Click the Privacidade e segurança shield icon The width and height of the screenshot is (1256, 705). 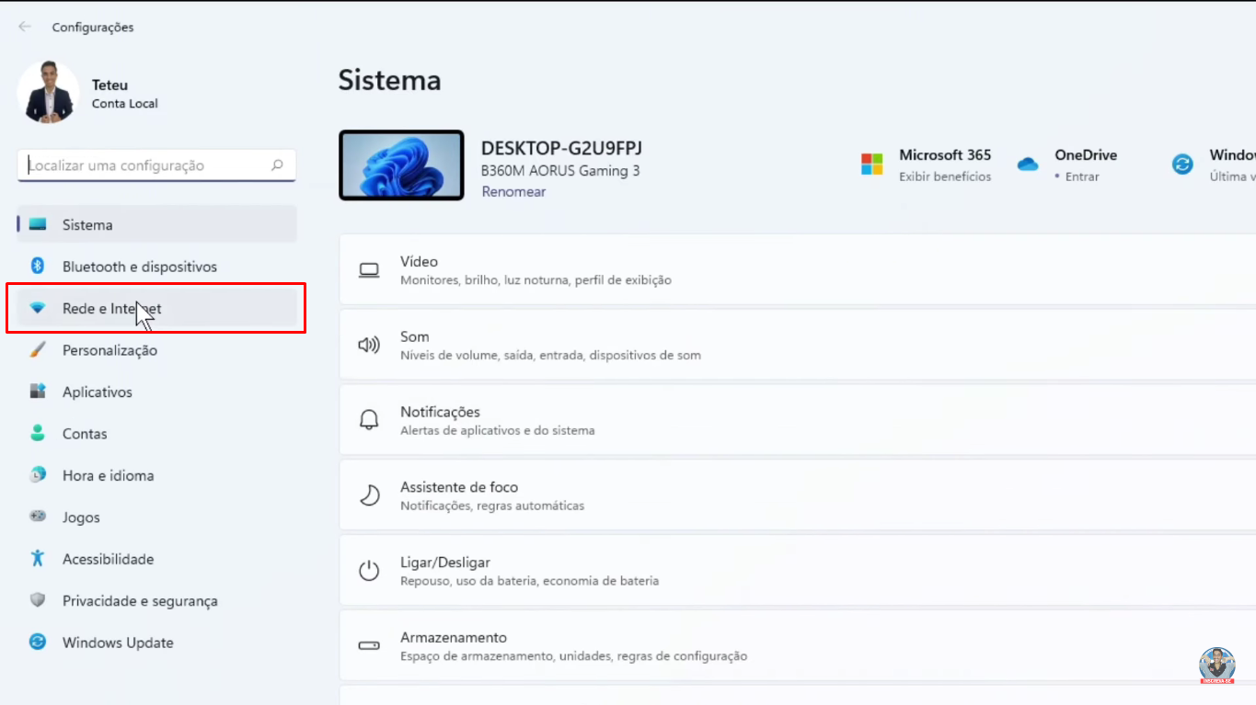click(x=38, y=600)
